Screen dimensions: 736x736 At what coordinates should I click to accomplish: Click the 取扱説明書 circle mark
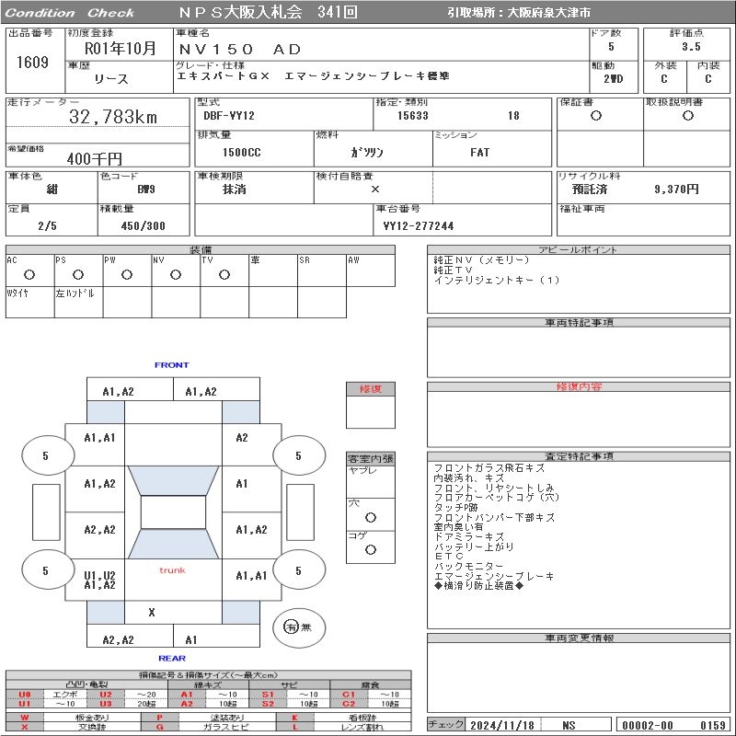[x=686, y=116]
